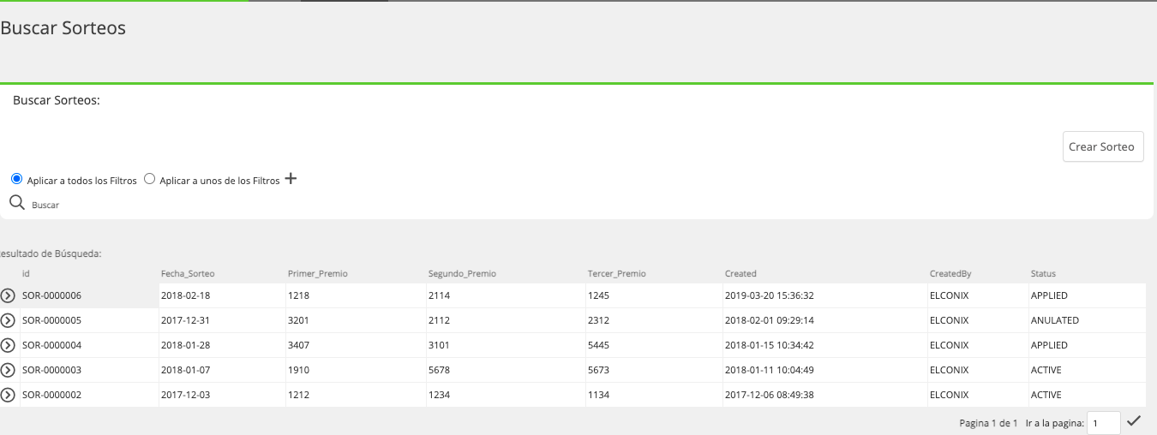This screenshot has height=435, width=1157.
Task: Click Segundo_Premio value 5678
Action: coord(439,370)
